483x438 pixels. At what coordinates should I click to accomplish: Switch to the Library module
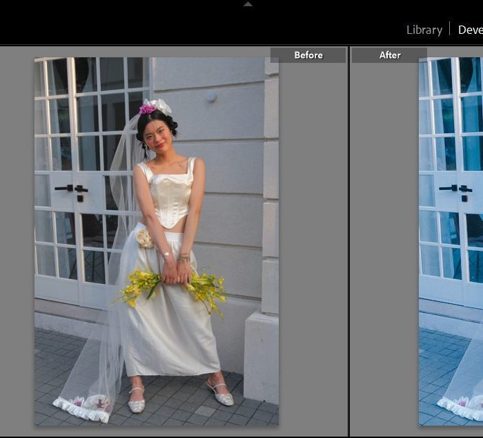(x=424, y=30)
